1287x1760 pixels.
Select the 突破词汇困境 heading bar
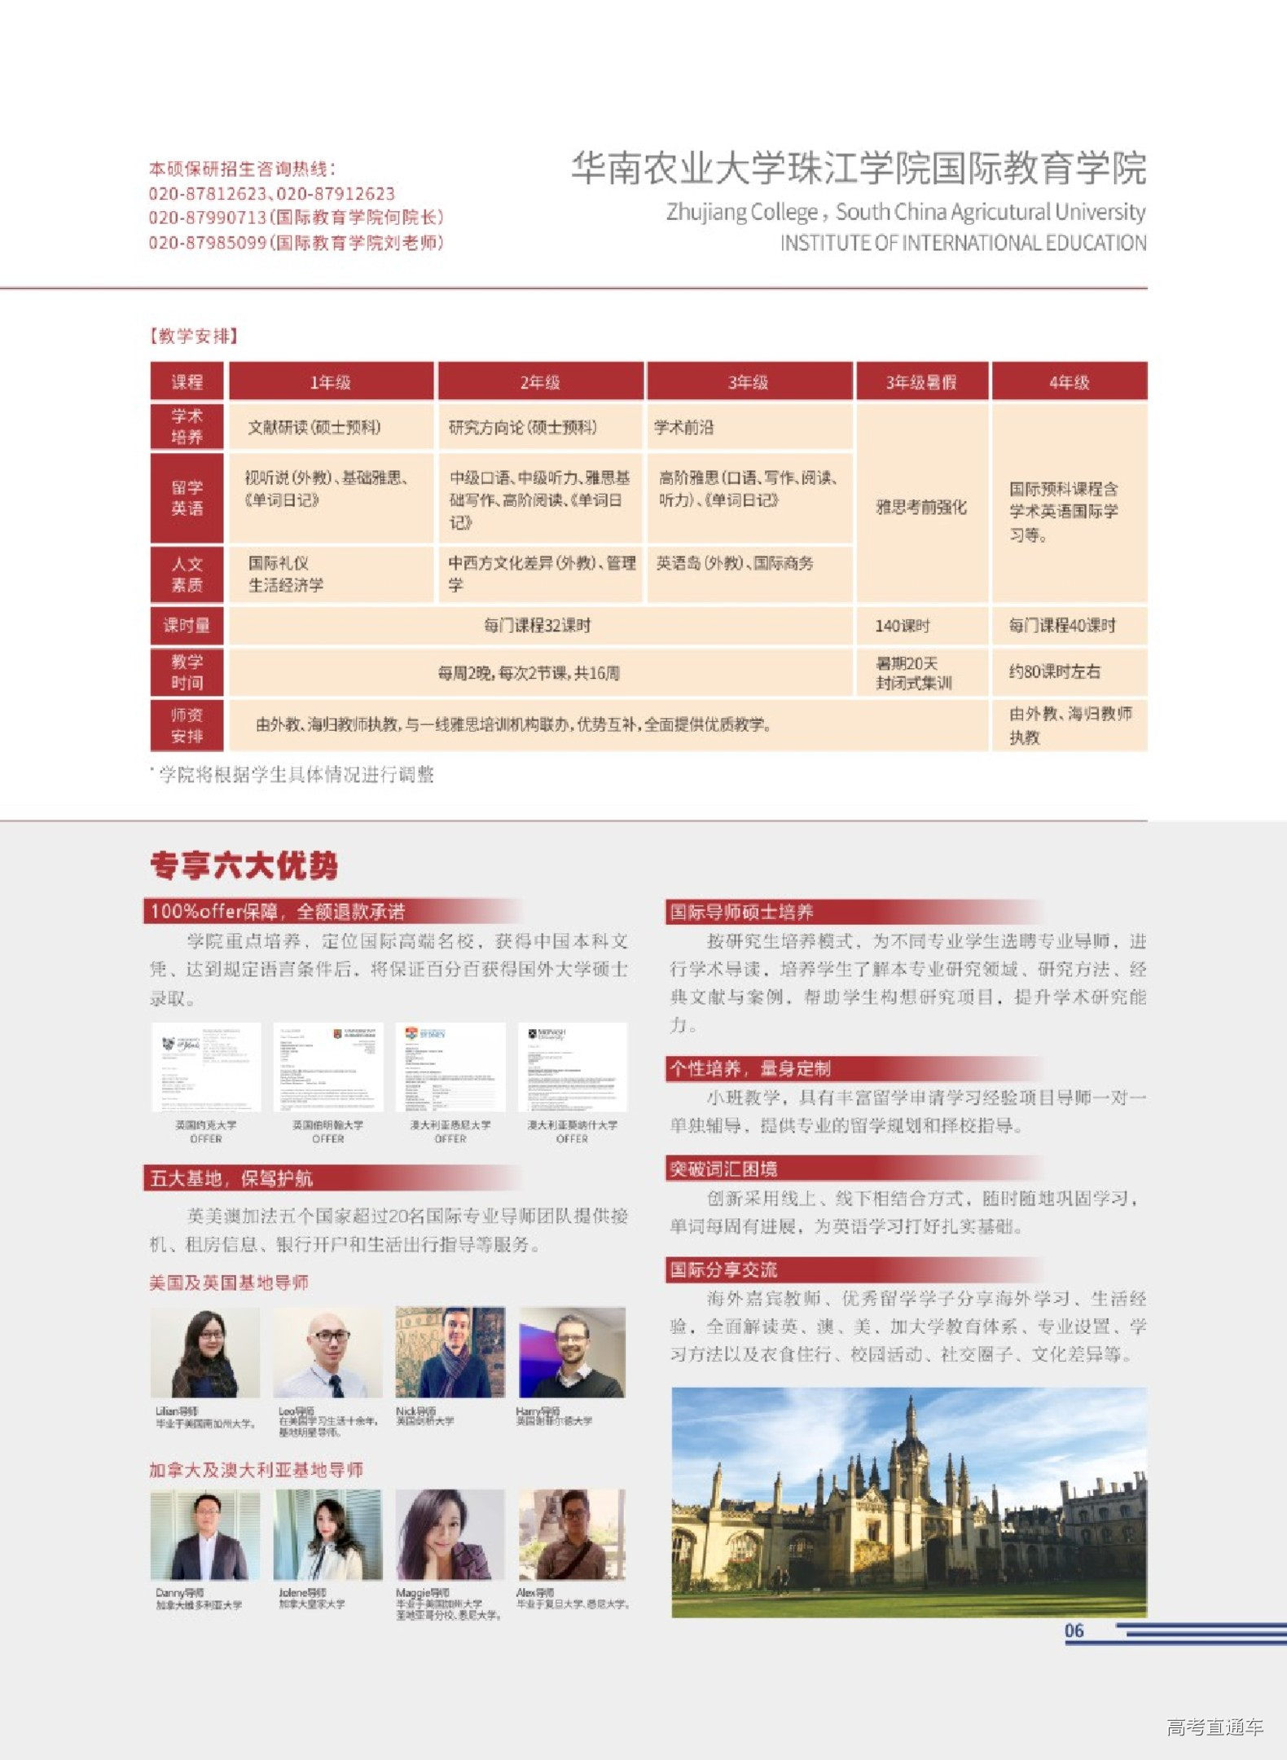(x=723, y=1168)
